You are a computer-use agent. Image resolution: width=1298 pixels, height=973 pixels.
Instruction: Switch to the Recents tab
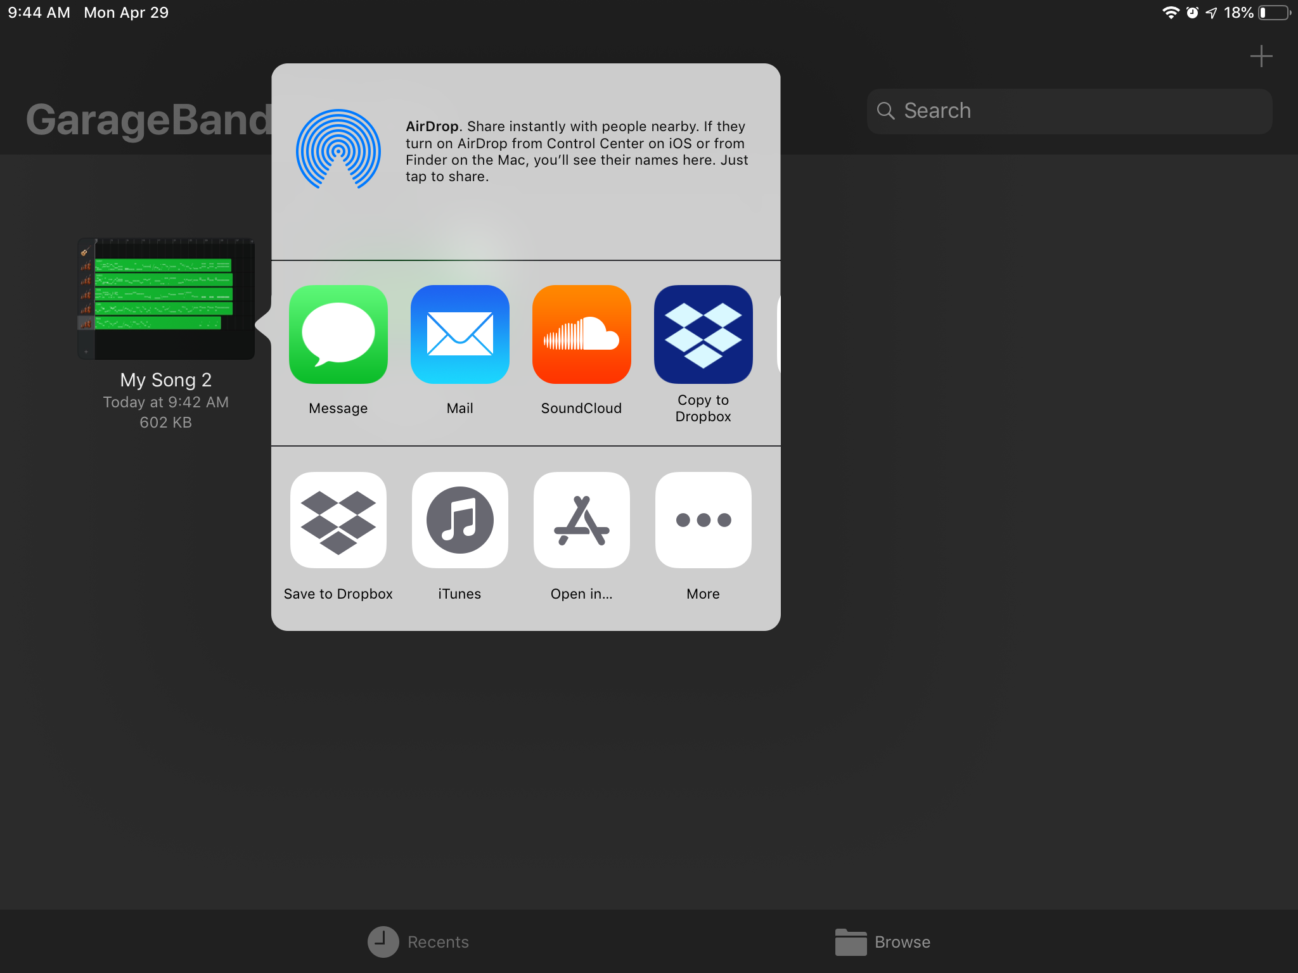(x=418, y=942)
